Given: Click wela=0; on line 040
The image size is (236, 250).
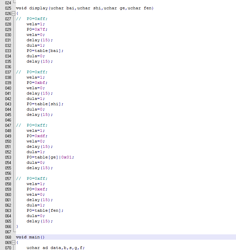Looking at the screenshot, I should click(x=36, y=88).
